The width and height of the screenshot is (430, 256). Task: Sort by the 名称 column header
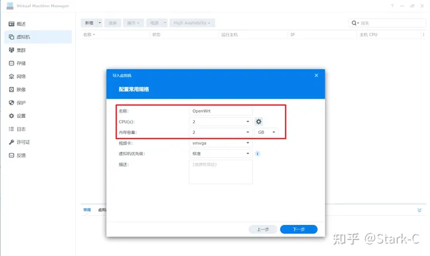coord(115,35)
